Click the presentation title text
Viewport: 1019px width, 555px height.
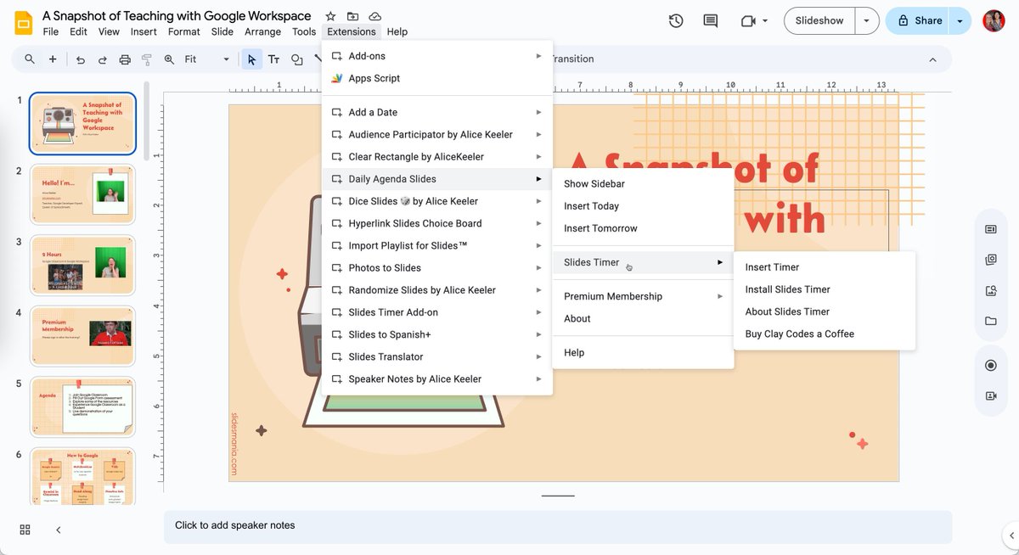[x=177, y=16]
